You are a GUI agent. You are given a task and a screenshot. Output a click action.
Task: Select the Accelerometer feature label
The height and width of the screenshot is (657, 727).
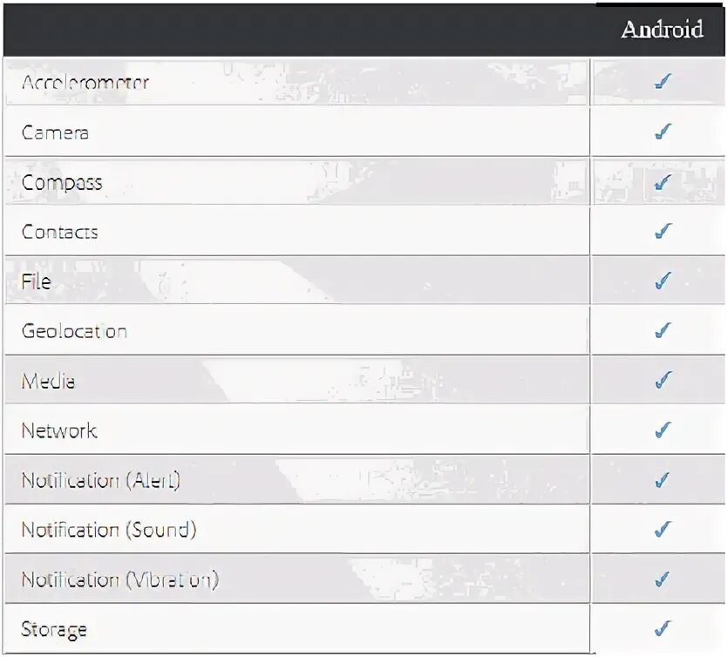[85, 83]
